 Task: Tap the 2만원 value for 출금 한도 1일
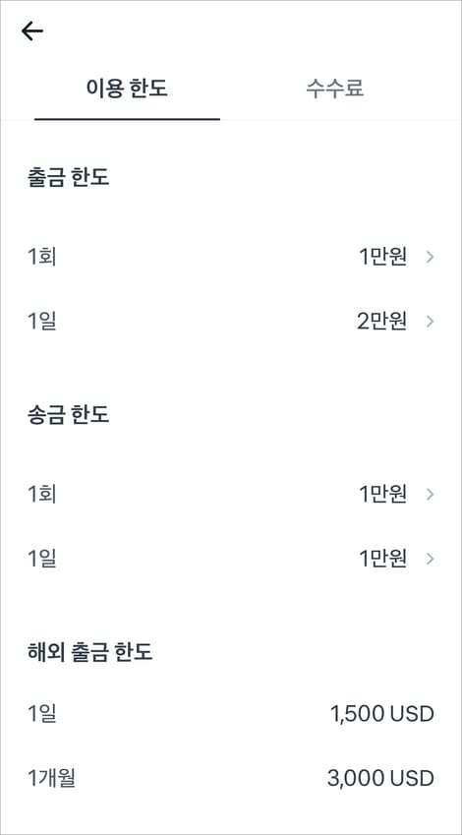(382, 322)
